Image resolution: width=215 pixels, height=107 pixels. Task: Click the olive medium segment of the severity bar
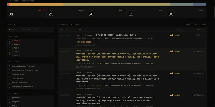116,5
